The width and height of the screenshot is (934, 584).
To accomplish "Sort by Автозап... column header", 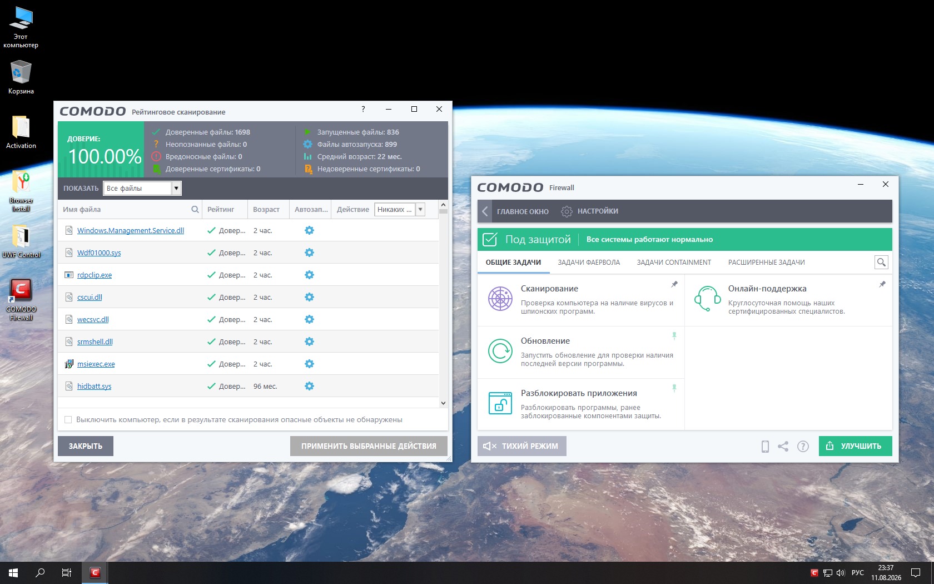I will coord(310,210).
